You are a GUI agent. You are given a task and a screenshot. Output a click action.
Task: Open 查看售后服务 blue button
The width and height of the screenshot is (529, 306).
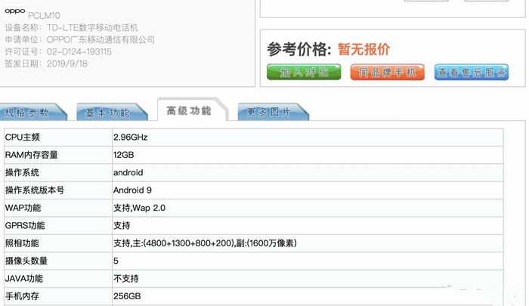[471, 73]
